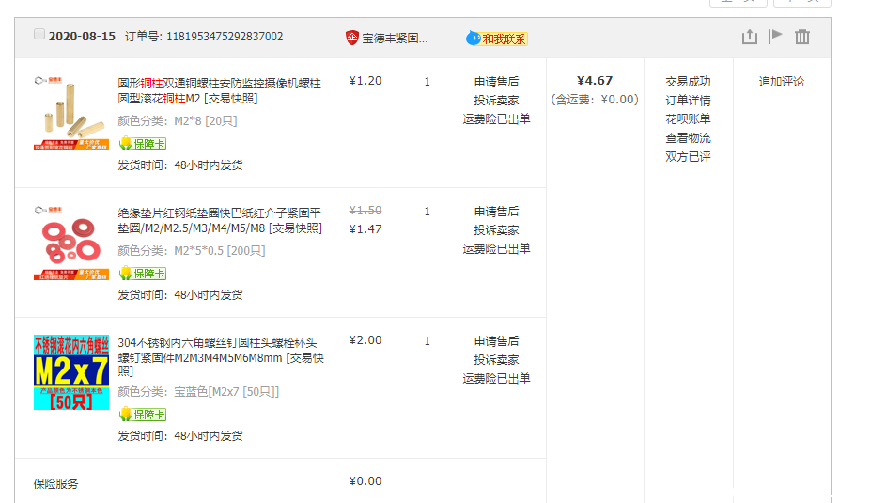Image resolution: width=886 pixels, height=503 pixels.
Task: Click the order date 2020-08-15
Action: 82,37
